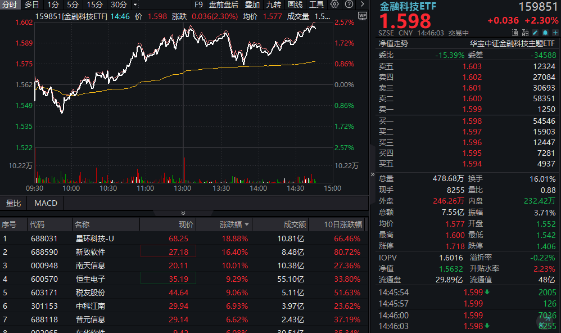Click the plus icon to add to watchlist
The height and width of the screenshot is (333, 561).
tap(555, 33)
